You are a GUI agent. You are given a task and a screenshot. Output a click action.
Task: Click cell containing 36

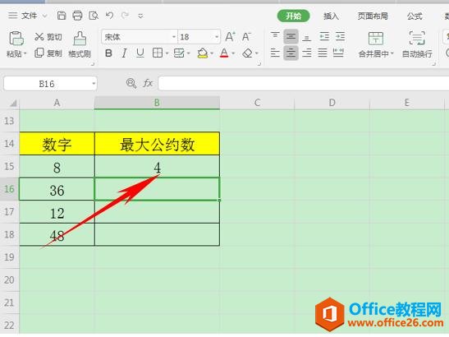[57, 189]
